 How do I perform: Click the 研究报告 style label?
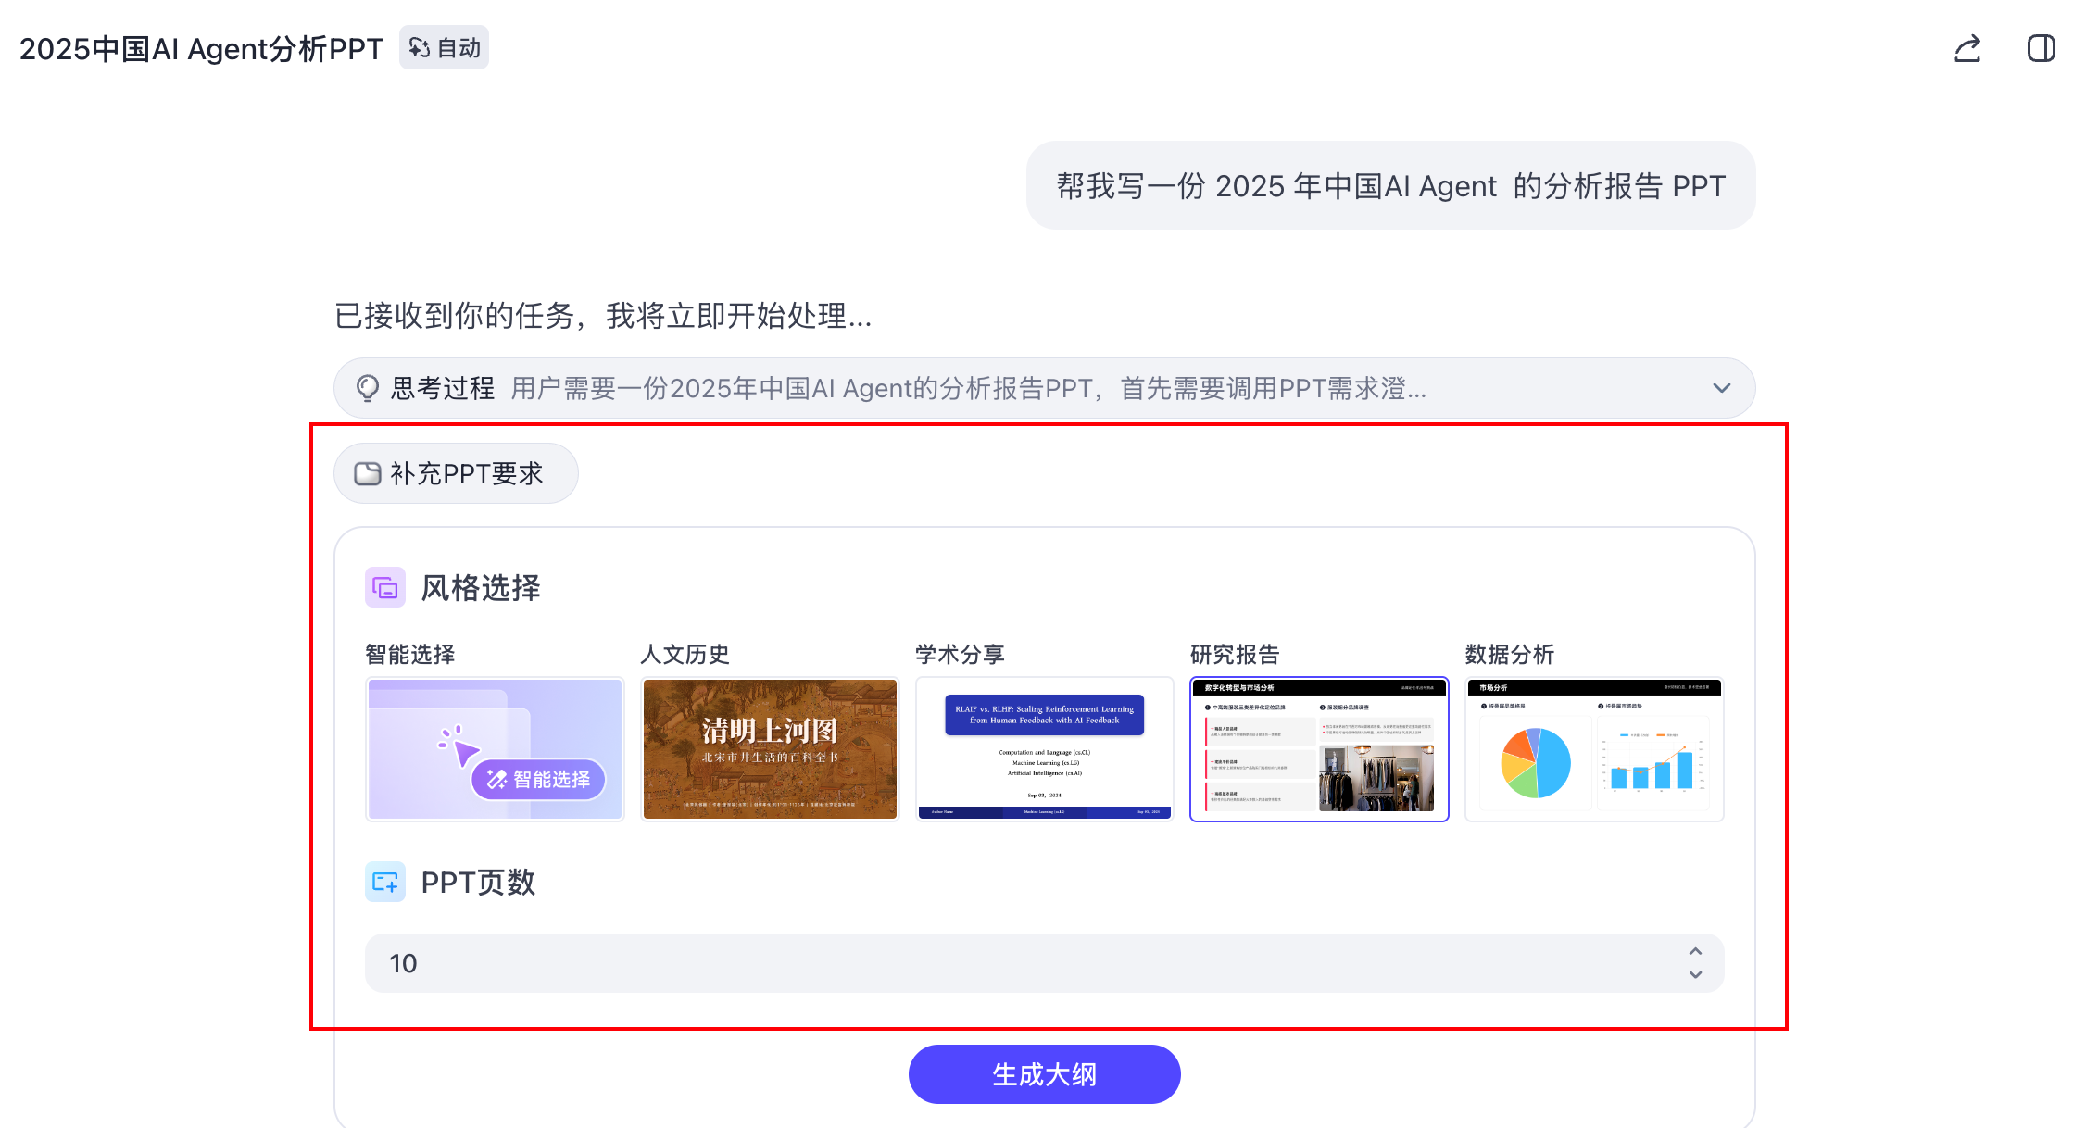pos(1235,654)
